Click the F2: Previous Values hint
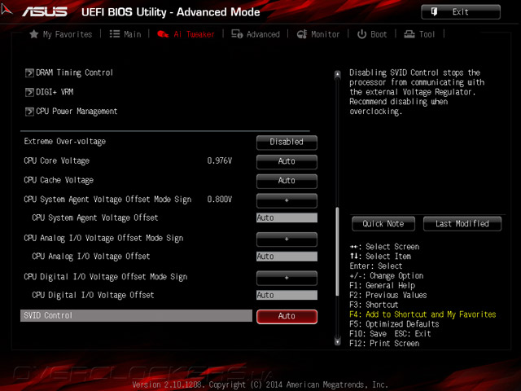The width and height of the screenshot is (521, 391). click(x=388, y=295)
